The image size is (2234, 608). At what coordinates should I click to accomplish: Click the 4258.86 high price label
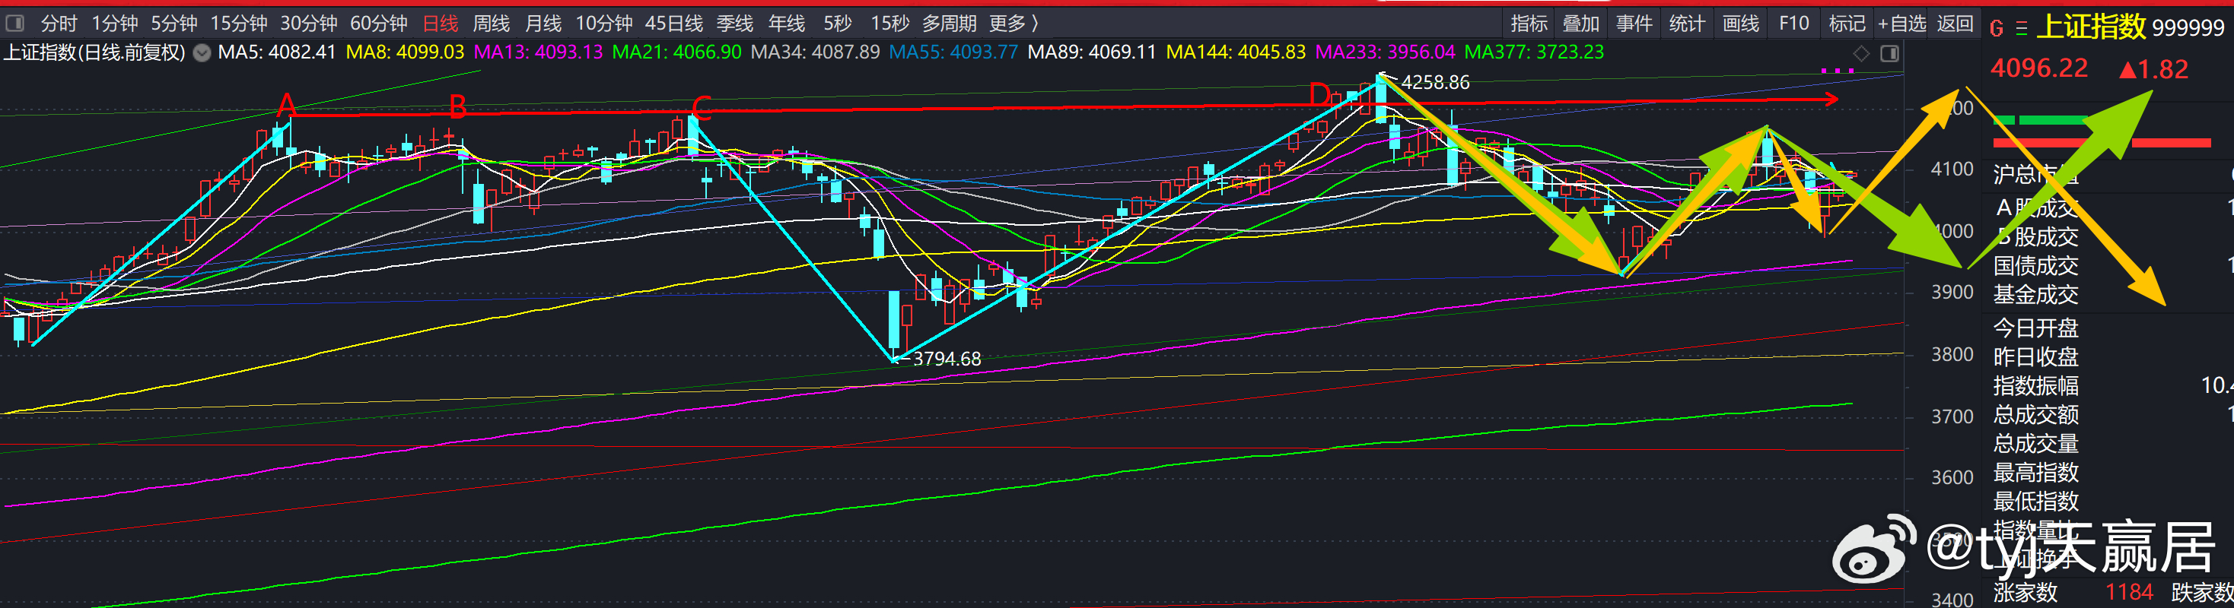coord(1435,82)
